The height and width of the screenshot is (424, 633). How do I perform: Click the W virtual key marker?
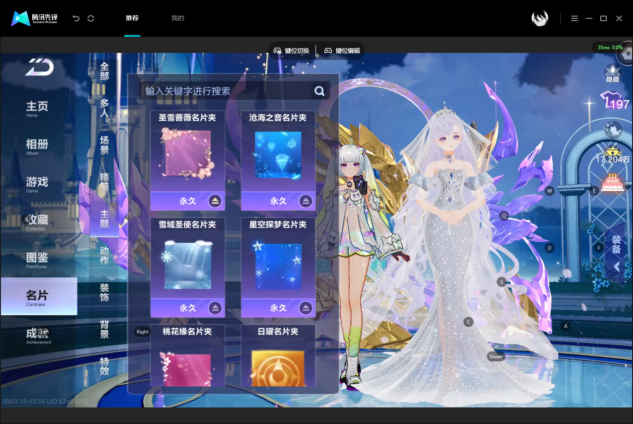pyautogui.click(x=549, y=191)
